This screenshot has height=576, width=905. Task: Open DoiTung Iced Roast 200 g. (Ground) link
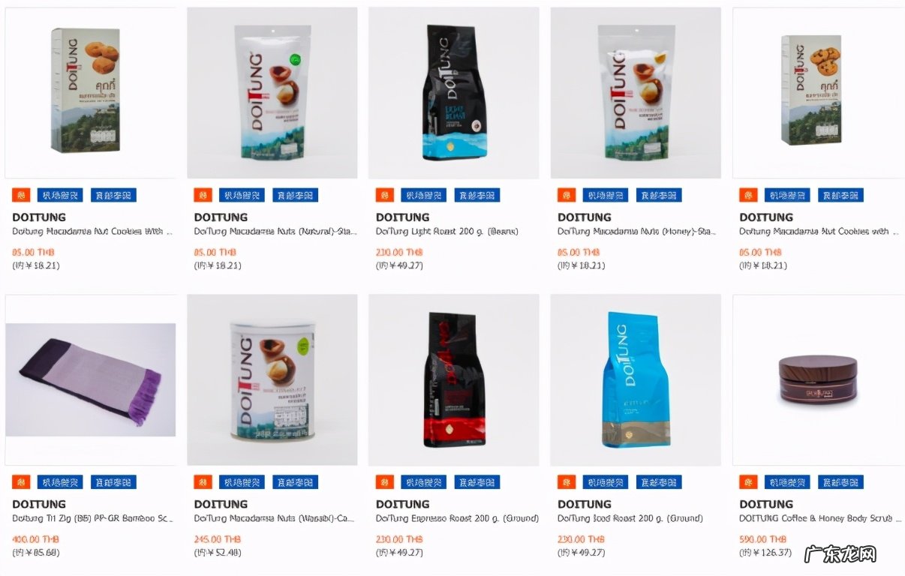pos(630,518)
